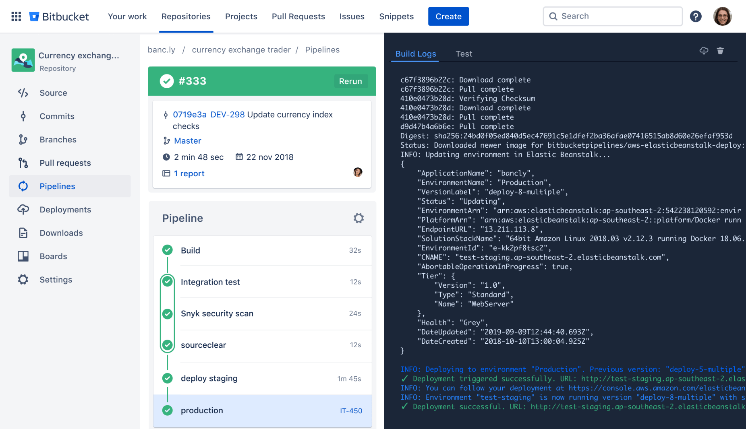Switch to the Test tab

(464, 54)
